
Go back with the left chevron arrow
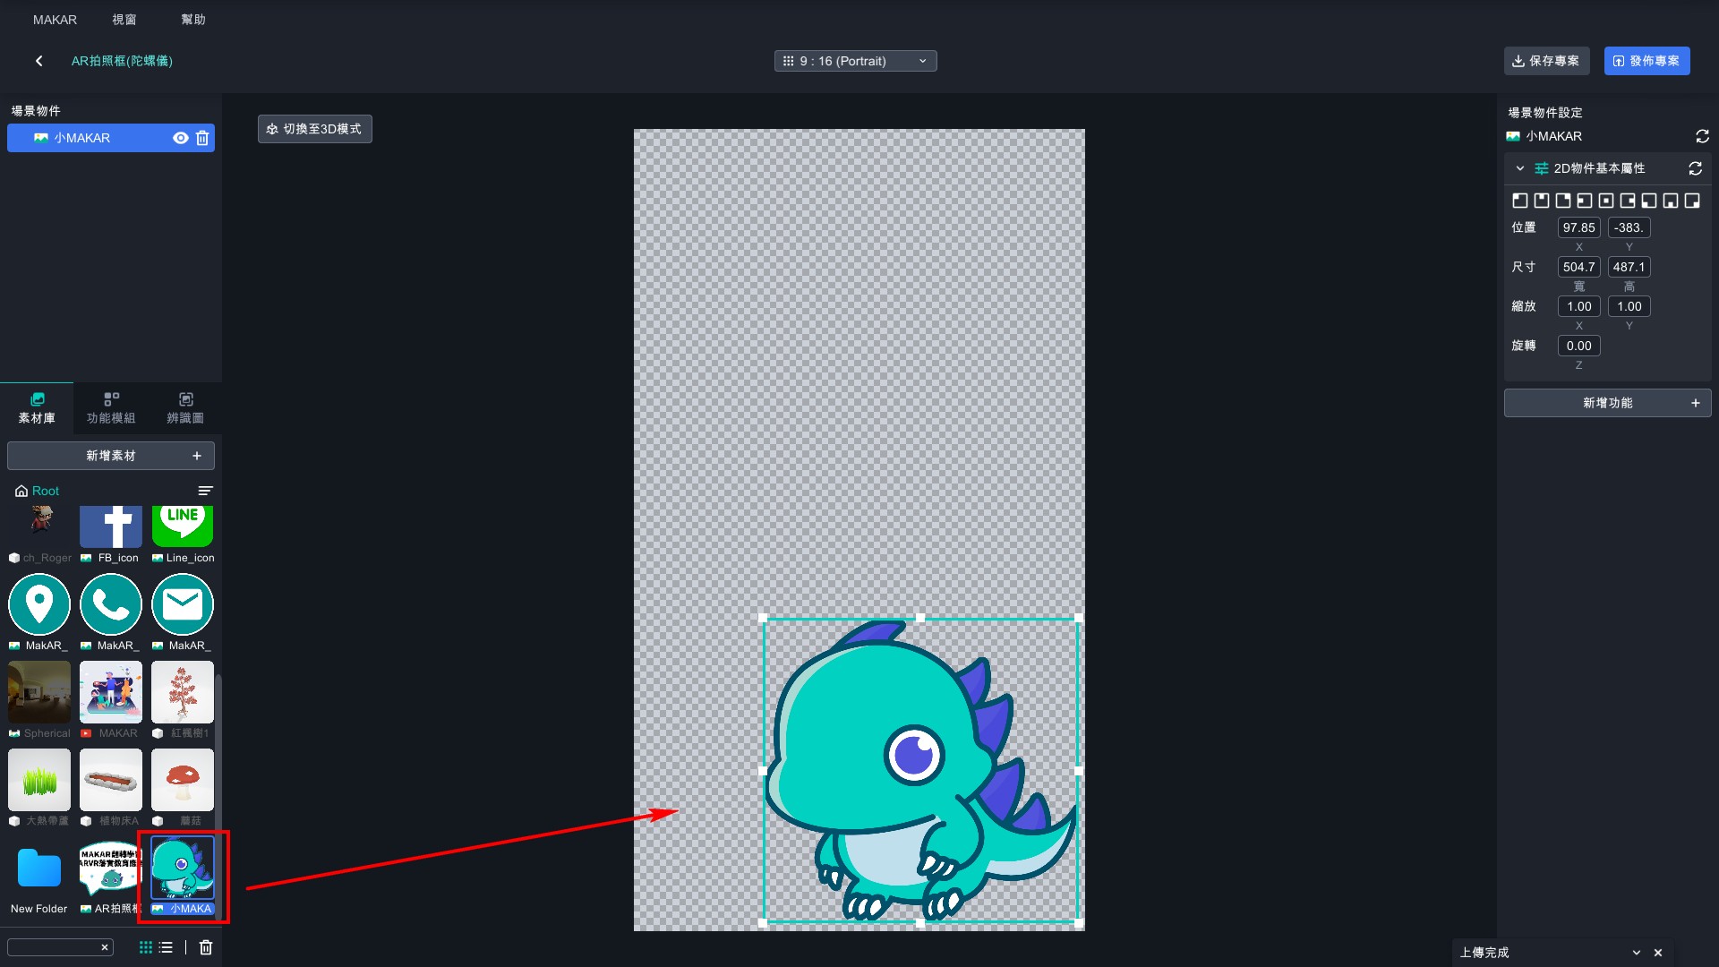(x=38, y=61)
